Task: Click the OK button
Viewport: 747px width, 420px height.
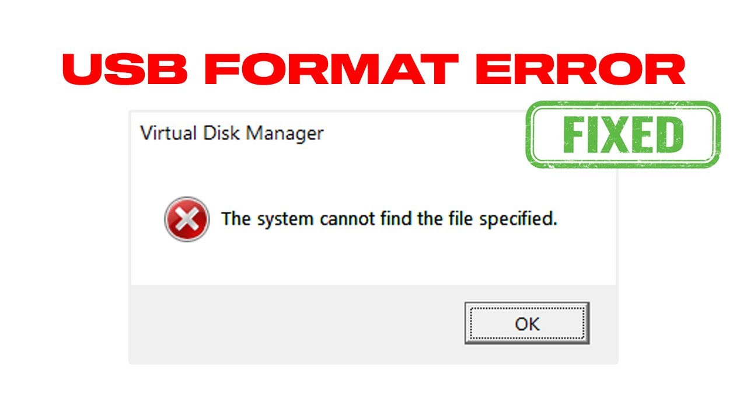Action: pos(526,323)
